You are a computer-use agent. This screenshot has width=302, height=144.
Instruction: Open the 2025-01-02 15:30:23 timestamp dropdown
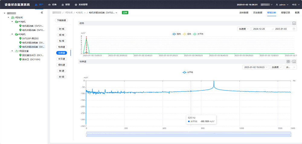255,67
